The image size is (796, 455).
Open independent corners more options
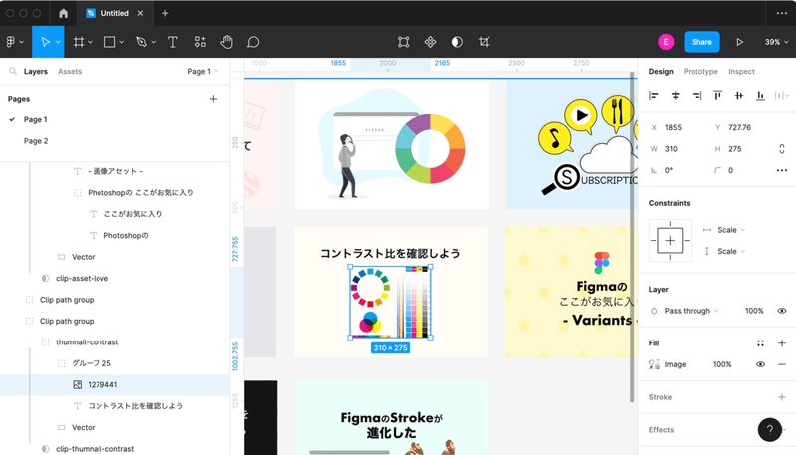point(782,170)
